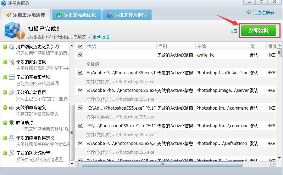This screenshot has height=175, width=283.
Task: Click the 无效的应用程序定义 network icon
Action: pos(12,138)
